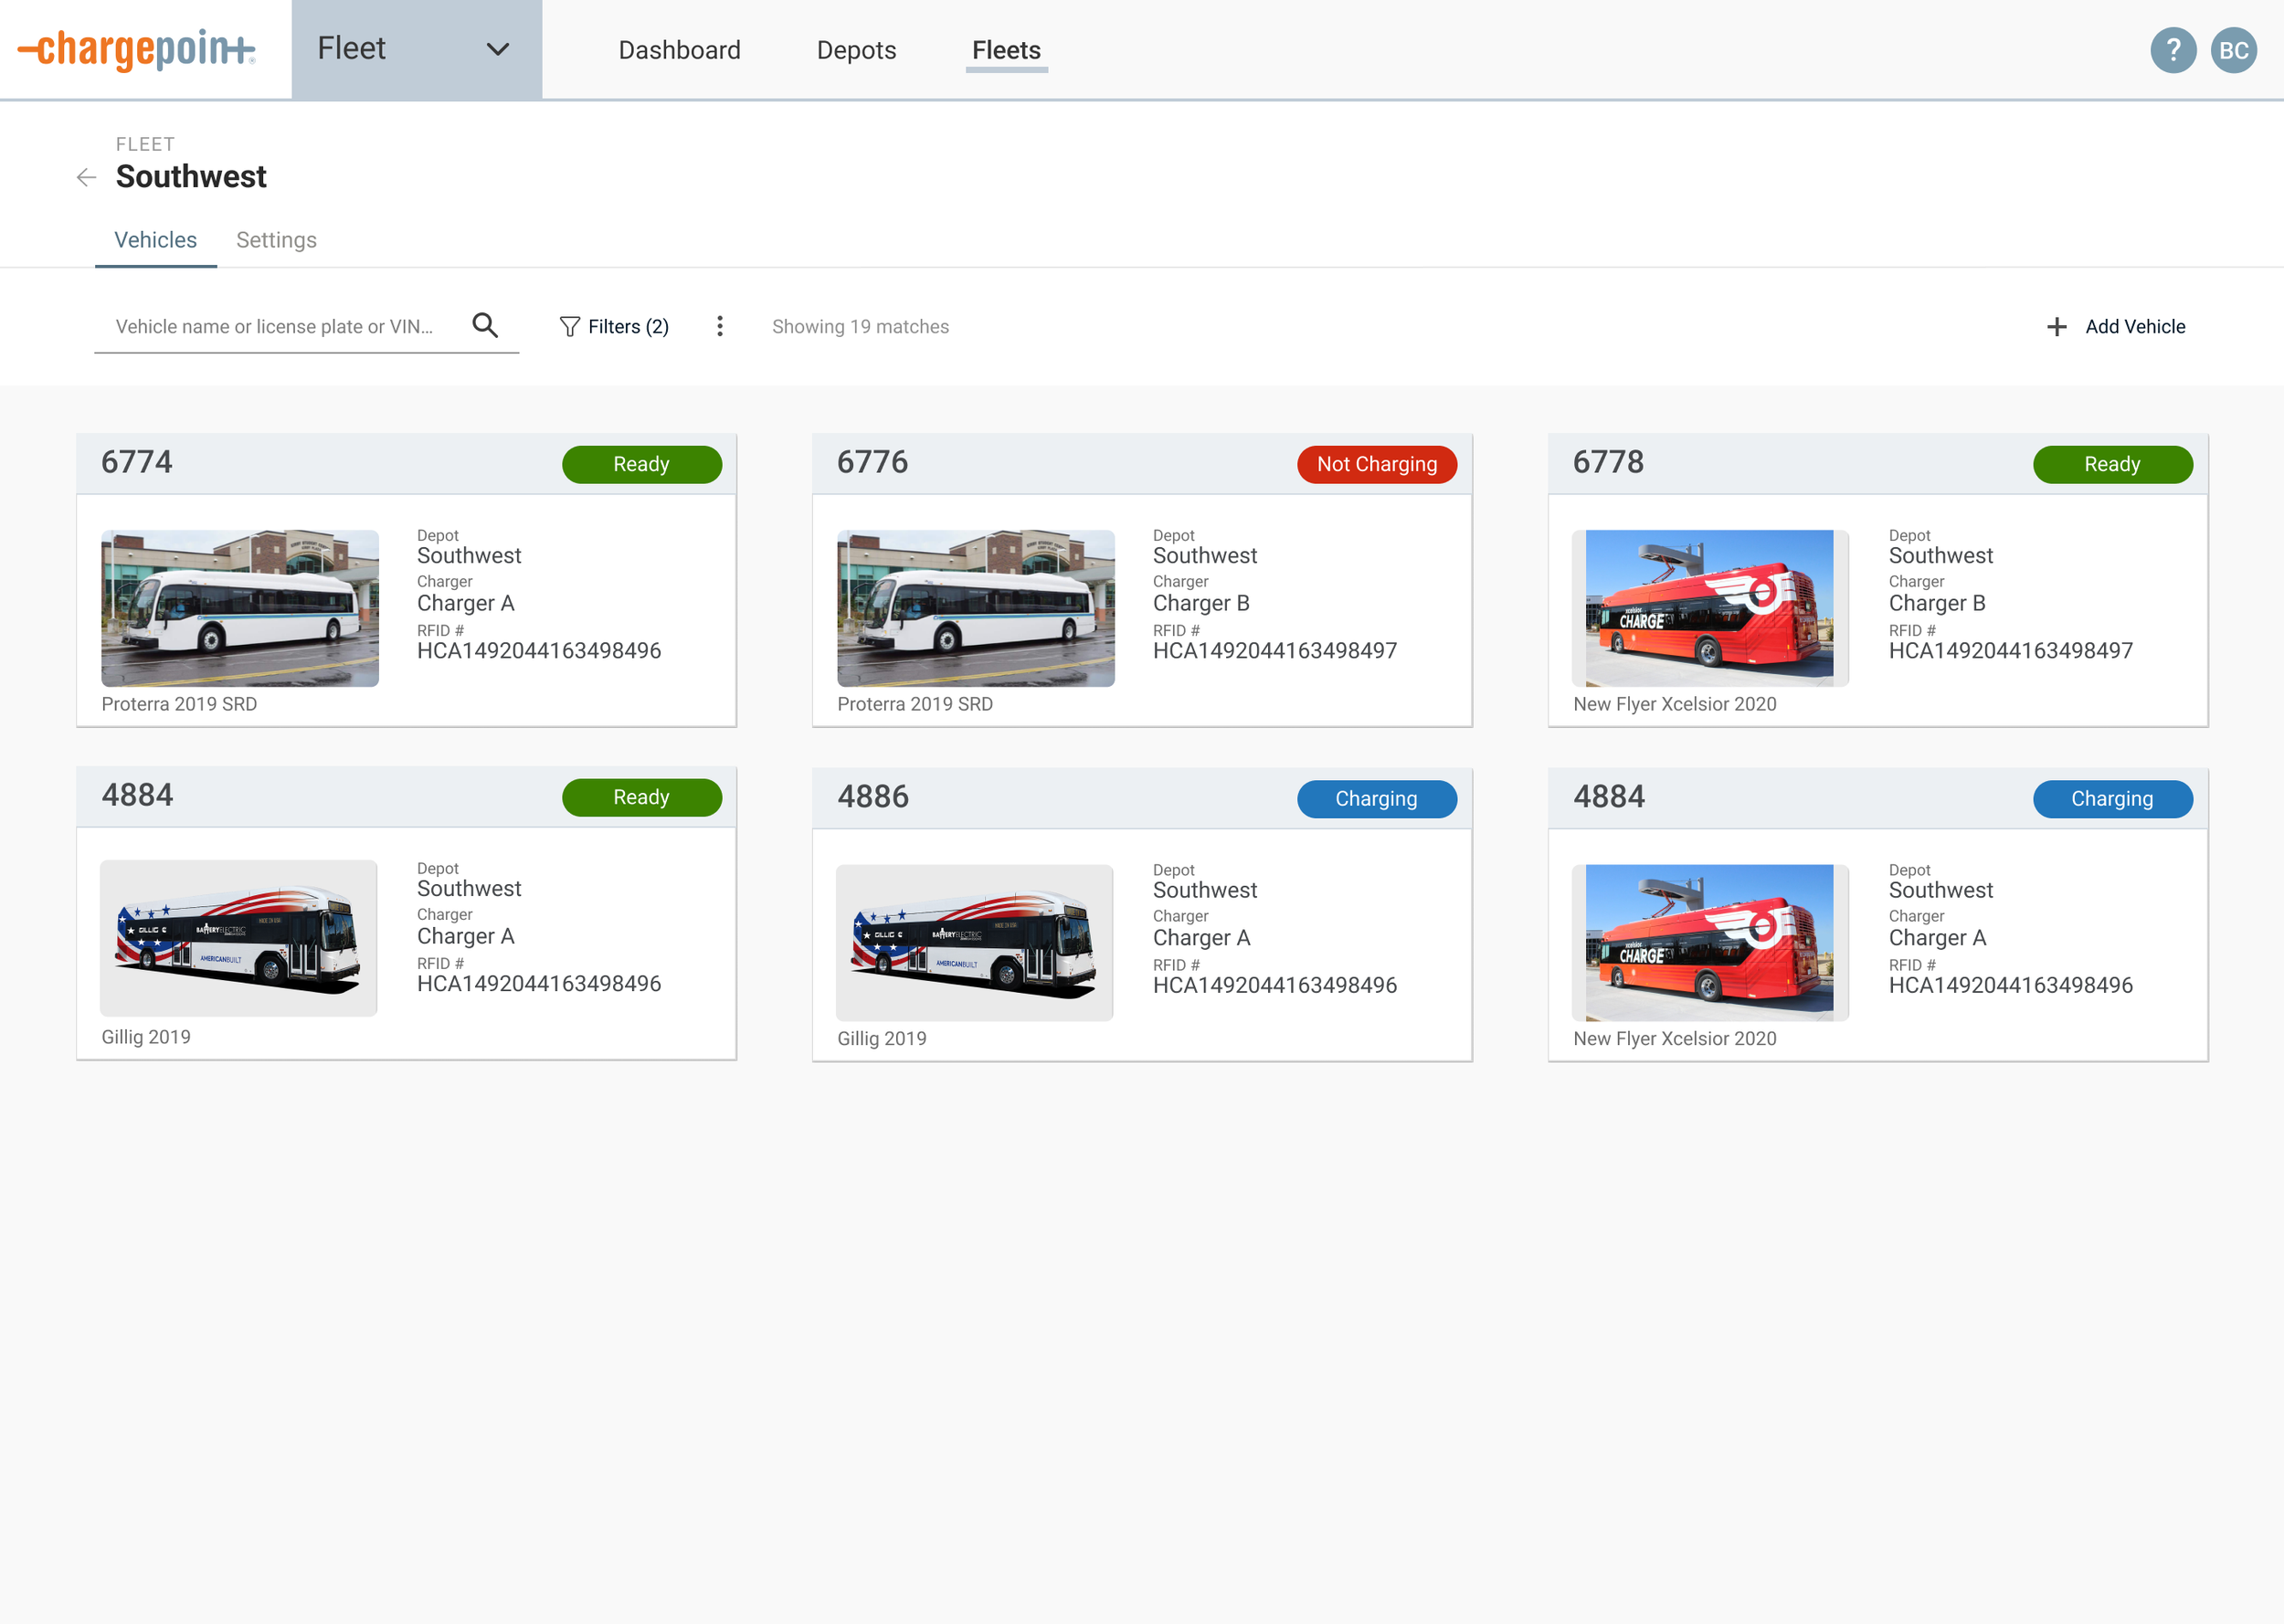Image resolution: width=2284 pixels, height=1624 pixels.
Task: Open the 4886 Gillig bus thumbnail
Action: click(974, 942)
